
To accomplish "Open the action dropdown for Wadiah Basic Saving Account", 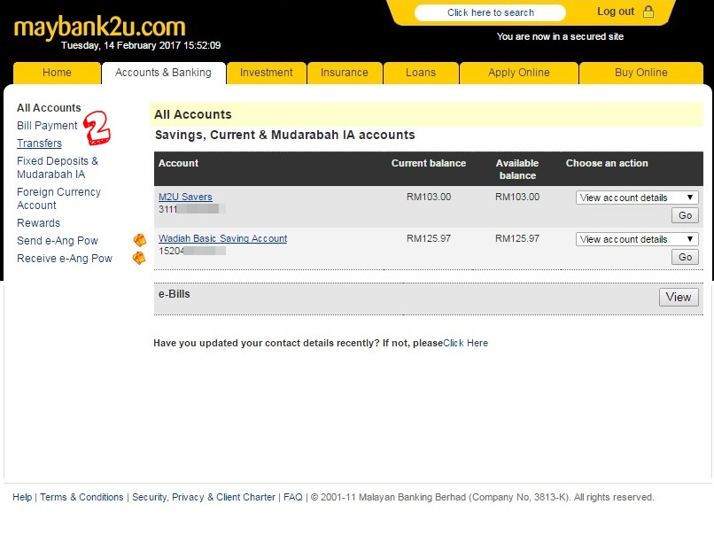I will [x=637, y=239].
